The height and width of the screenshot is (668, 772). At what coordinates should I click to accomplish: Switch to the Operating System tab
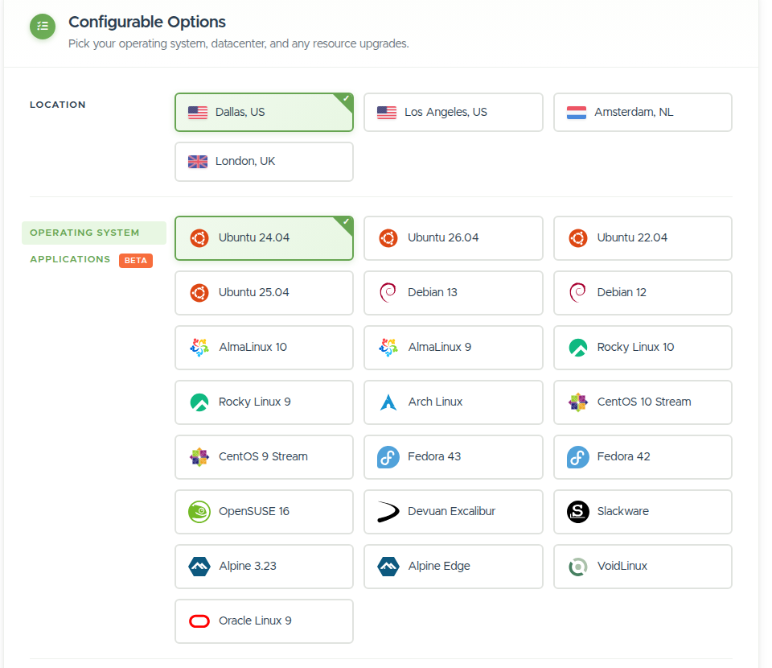(93, 233)
